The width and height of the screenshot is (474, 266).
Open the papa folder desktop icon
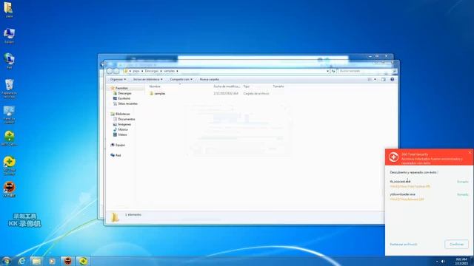(8, 10)
